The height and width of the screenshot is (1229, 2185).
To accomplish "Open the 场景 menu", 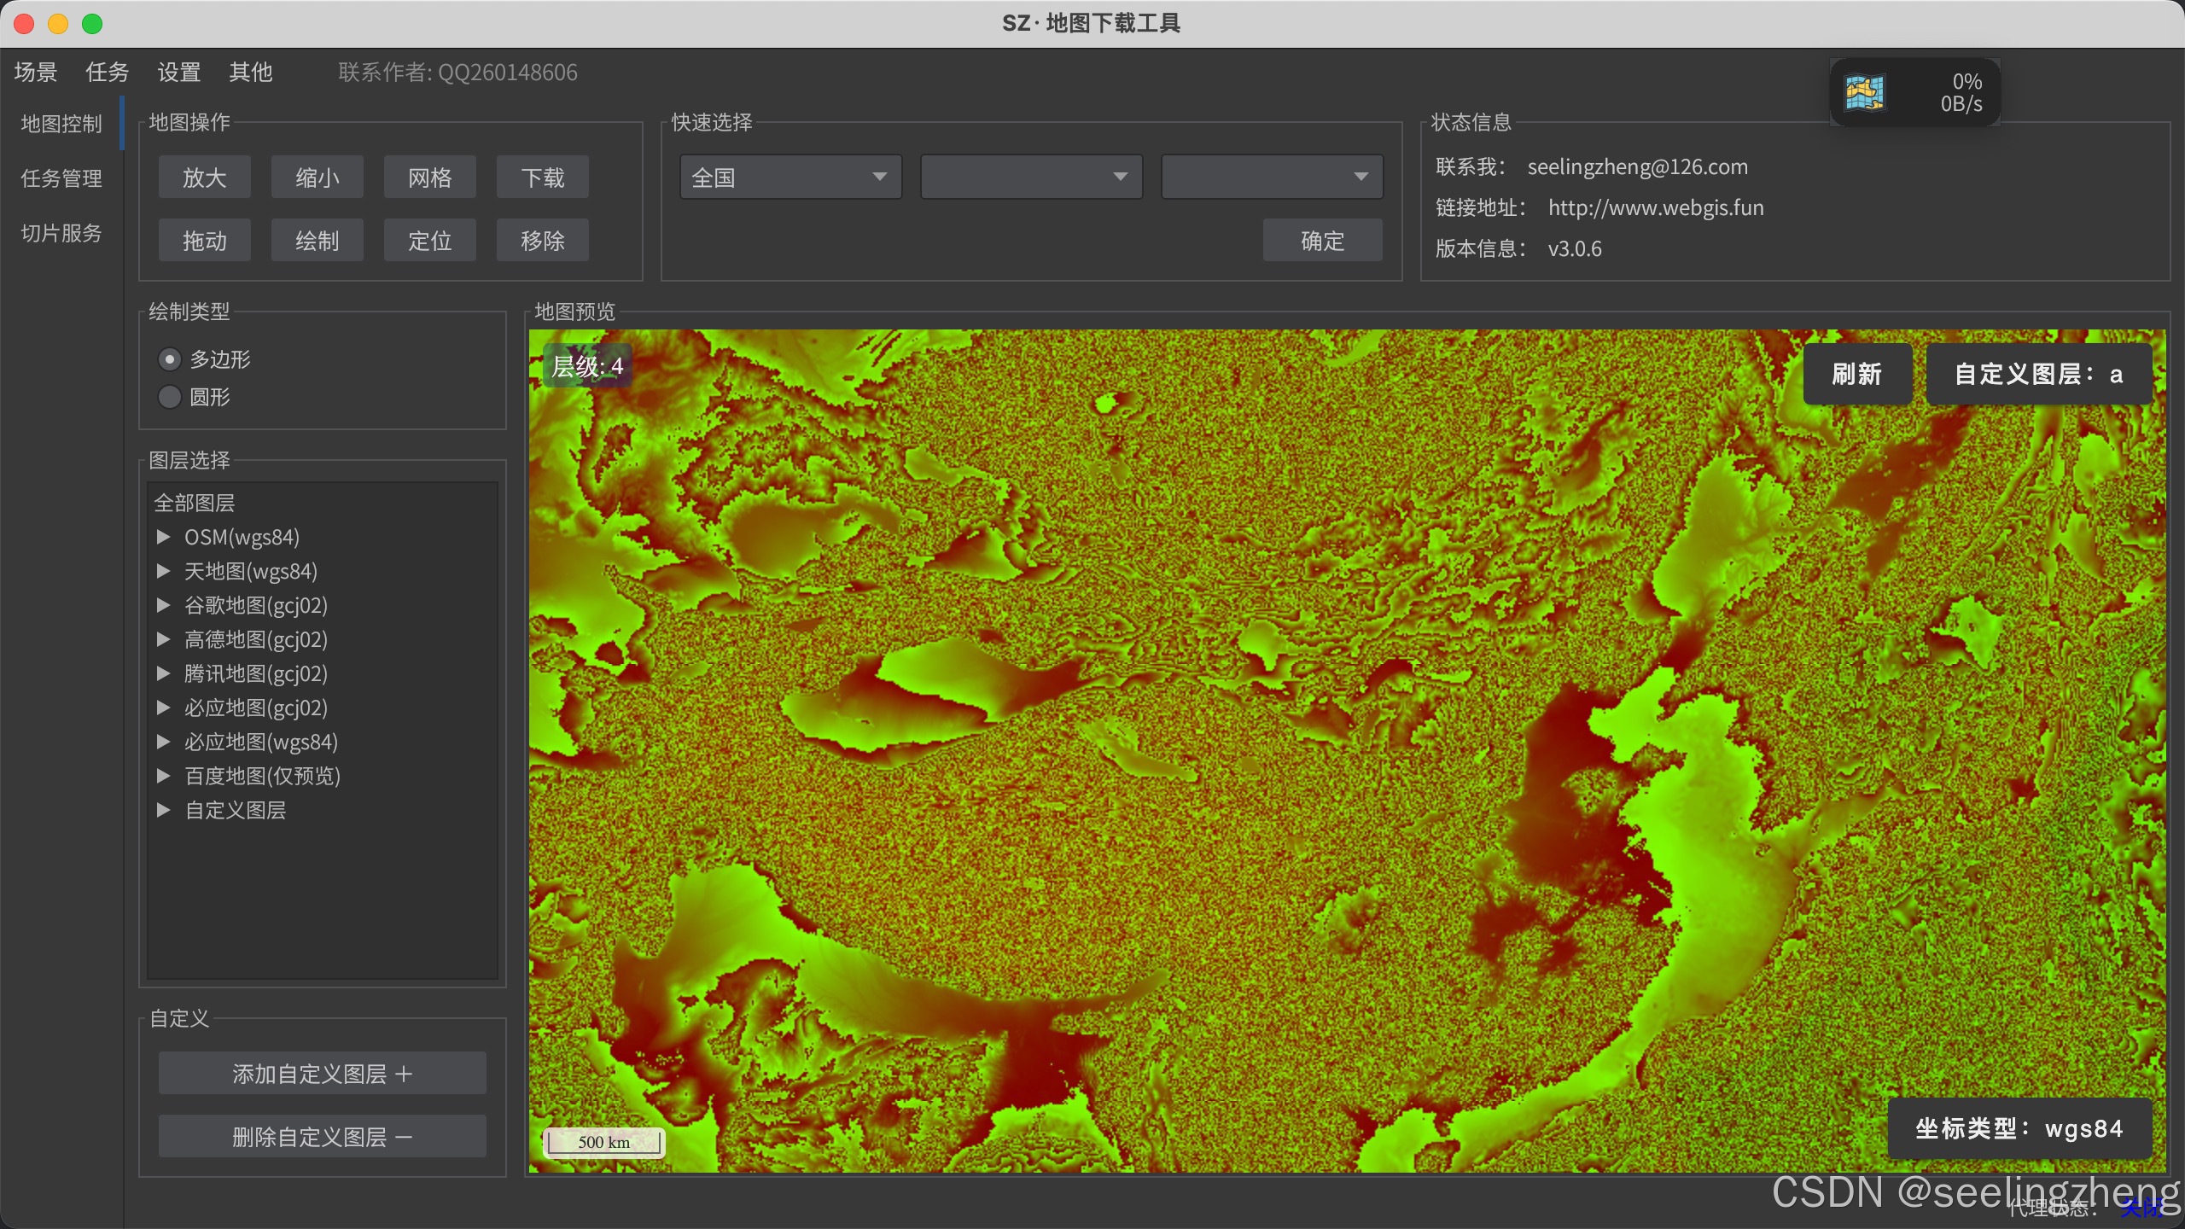I will [36, 73].
